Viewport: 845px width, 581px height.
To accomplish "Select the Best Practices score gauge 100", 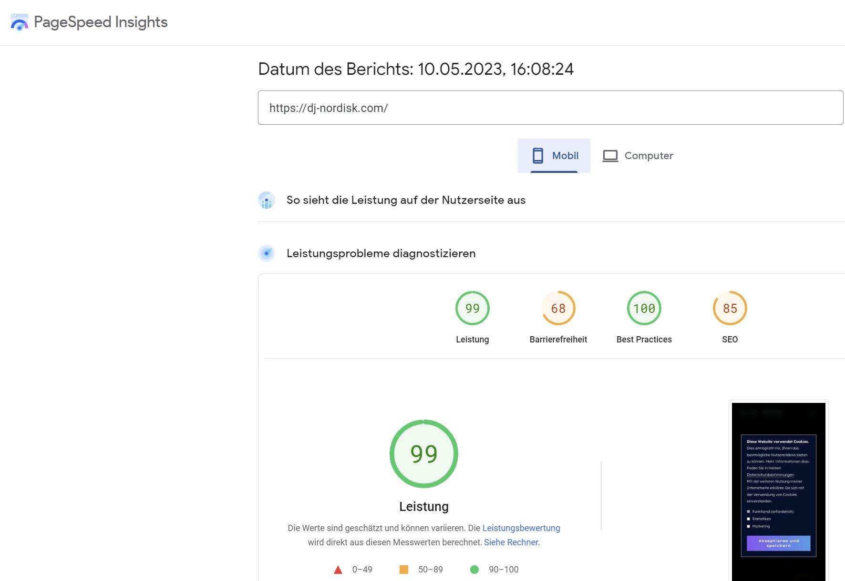I will (x=644, y=308).
